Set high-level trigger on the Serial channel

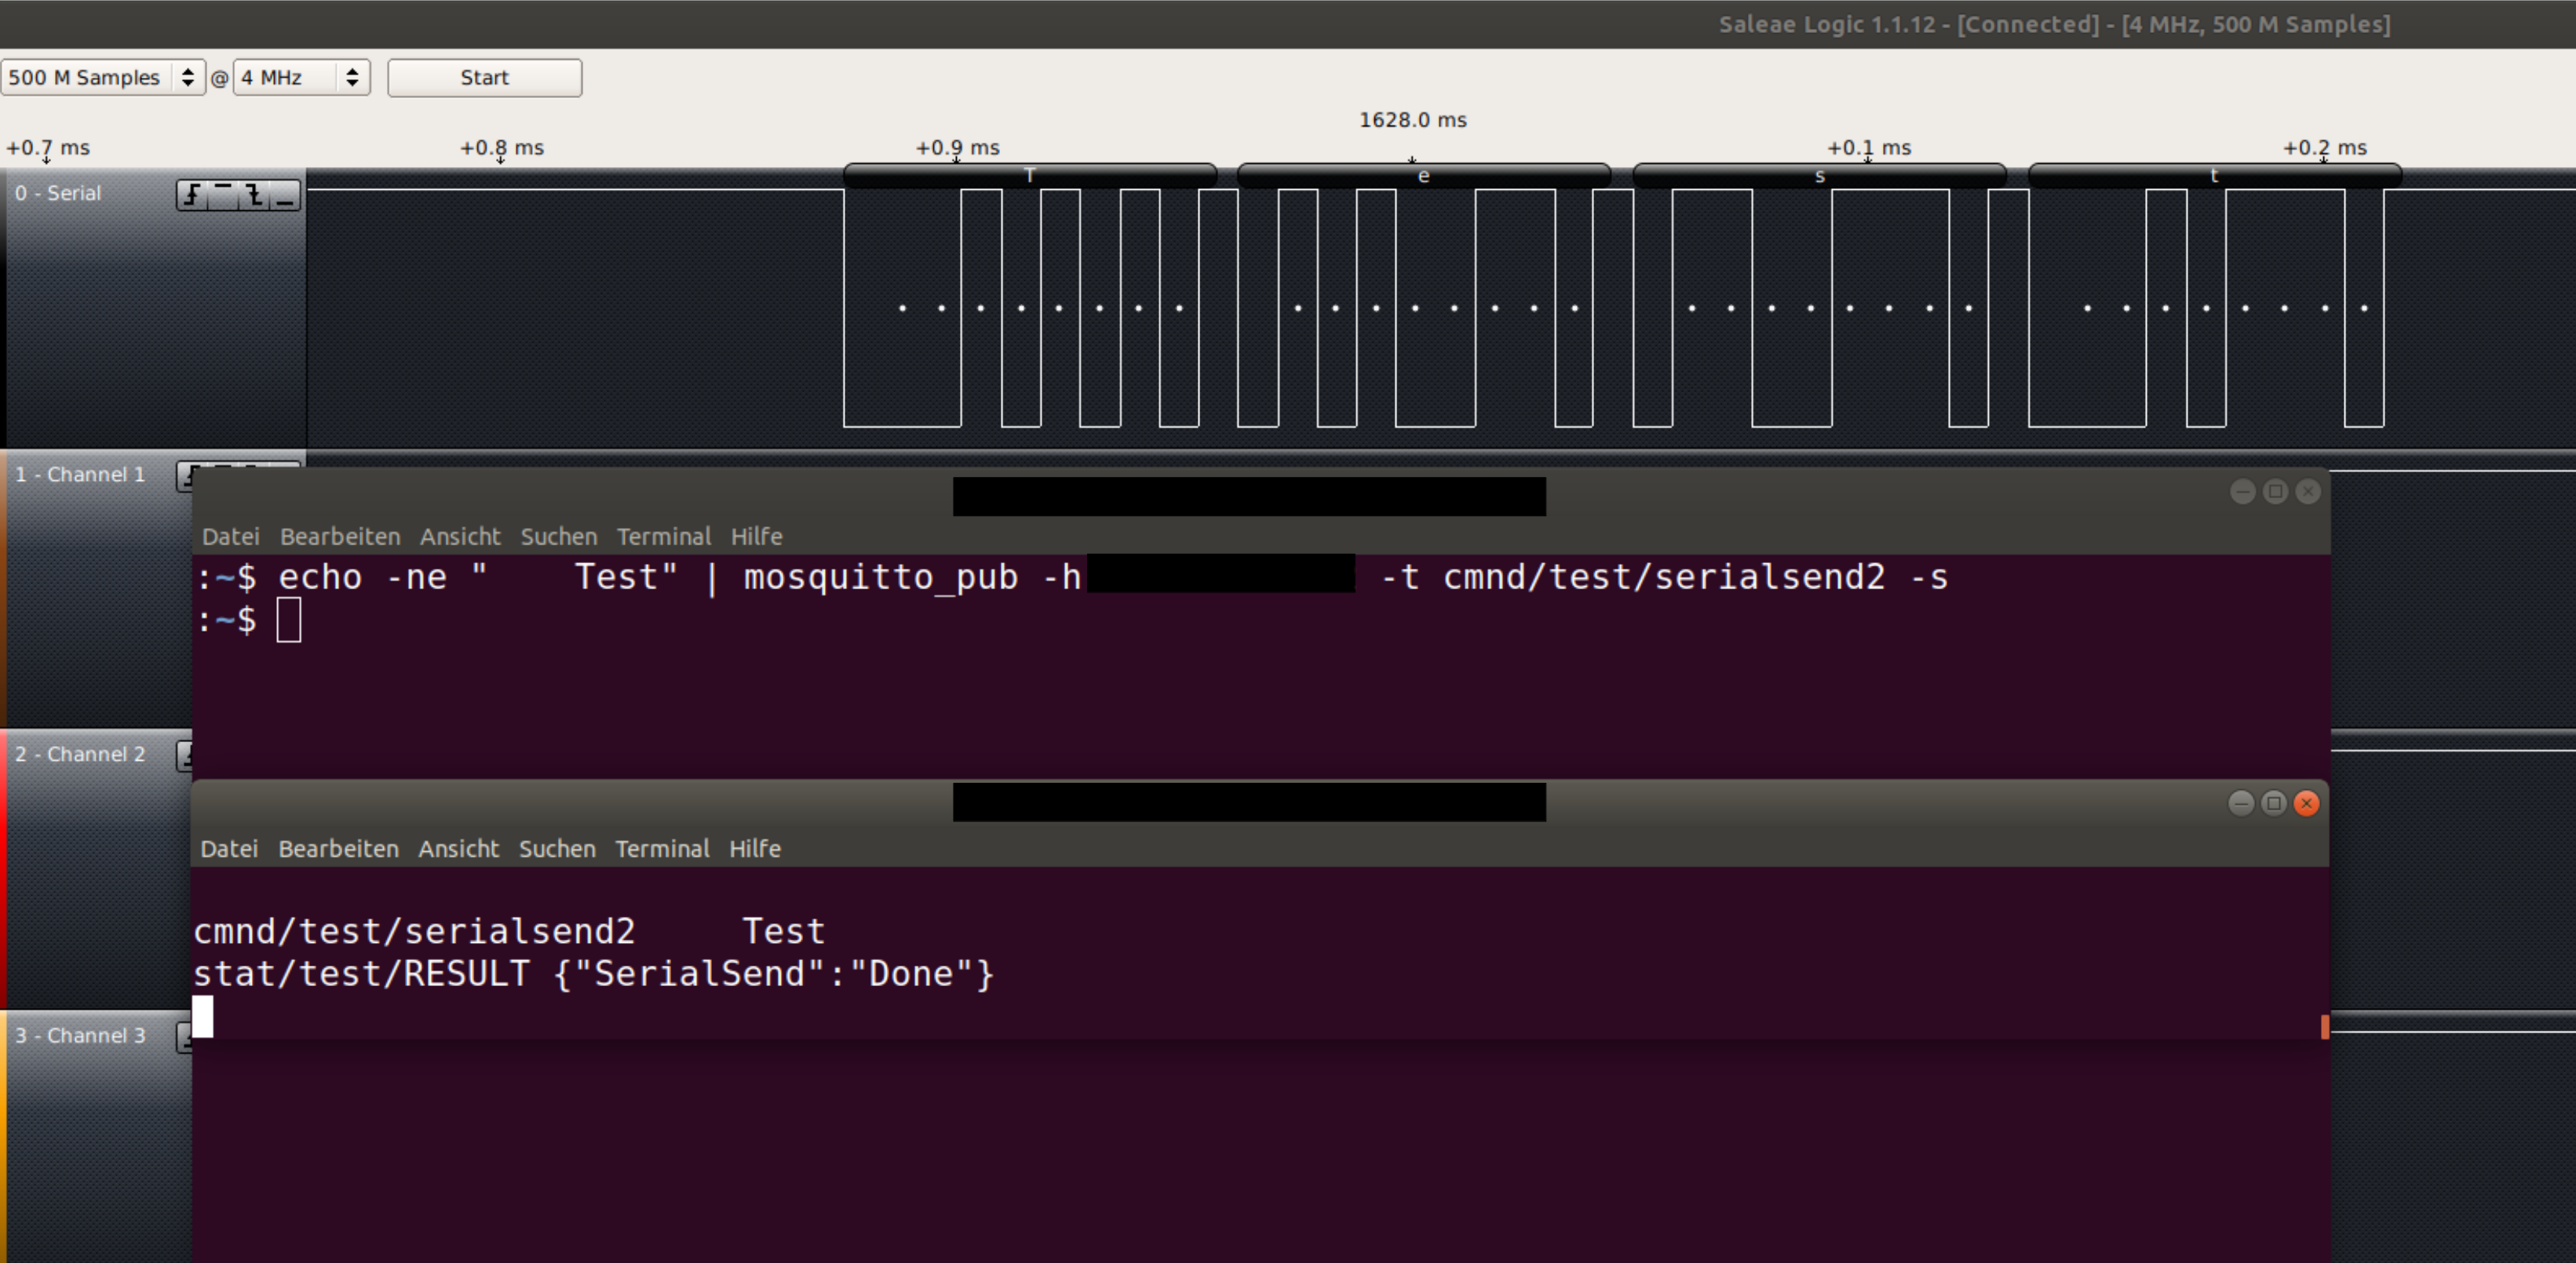(223, 196)
